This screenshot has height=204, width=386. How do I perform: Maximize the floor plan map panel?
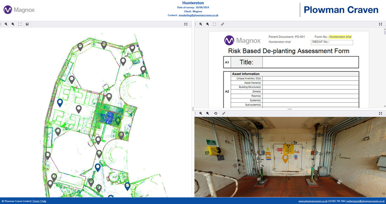tap(186, 24)
